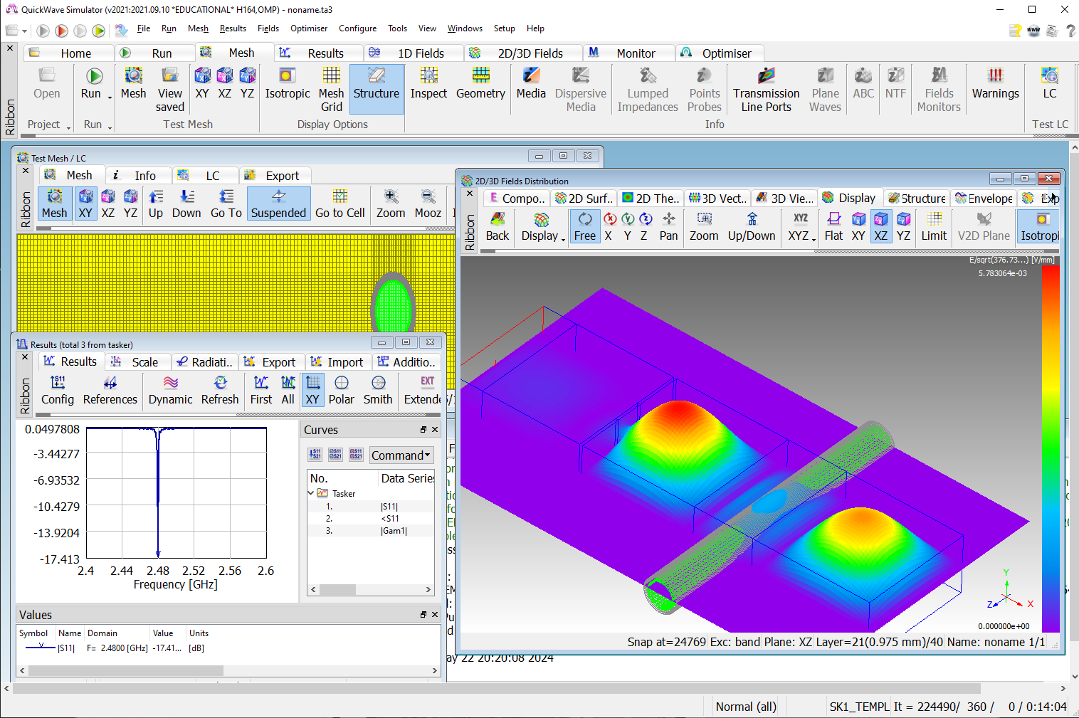Click Zoom in Test Mesh window

pos(391,204)
